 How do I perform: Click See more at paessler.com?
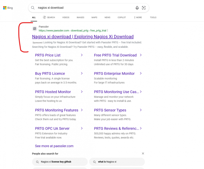54,146
